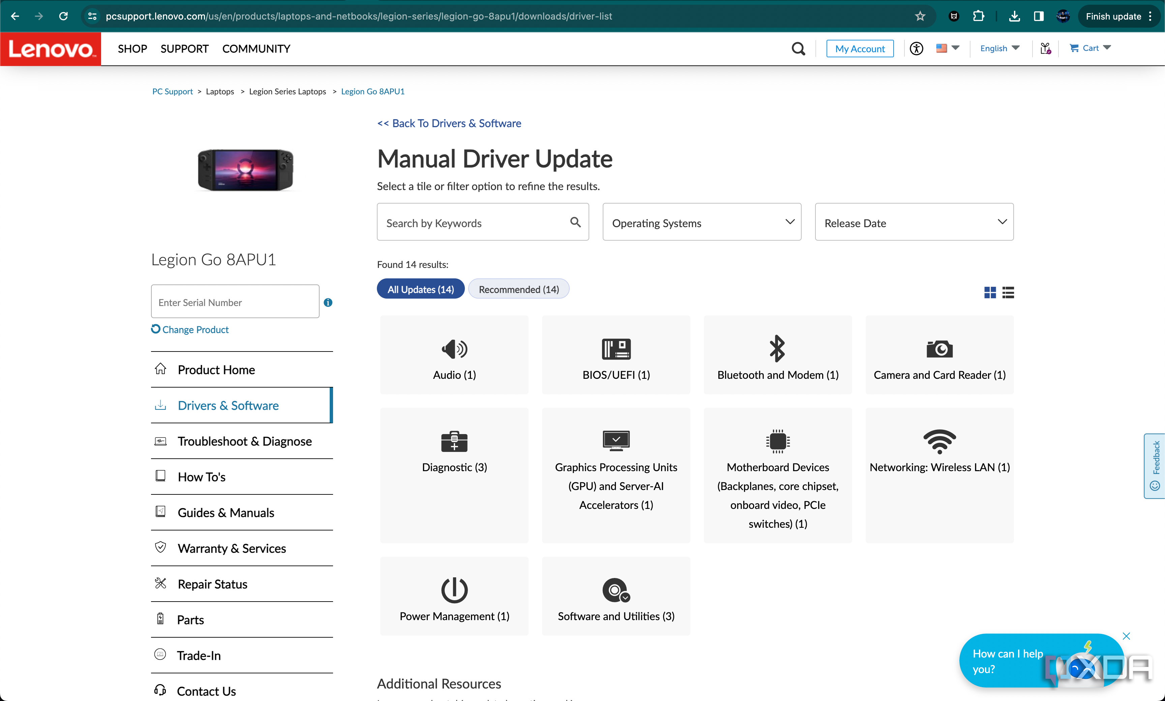The width and height of the screenshot is (1165, 701).
Task: Select the Camera and Card Reader tile
Action: coord(939,355)
